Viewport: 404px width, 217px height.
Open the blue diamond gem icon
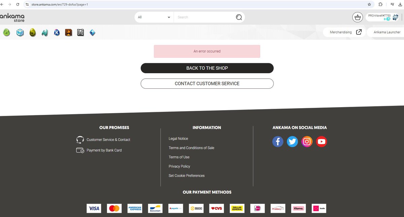(x=92, y=33)
